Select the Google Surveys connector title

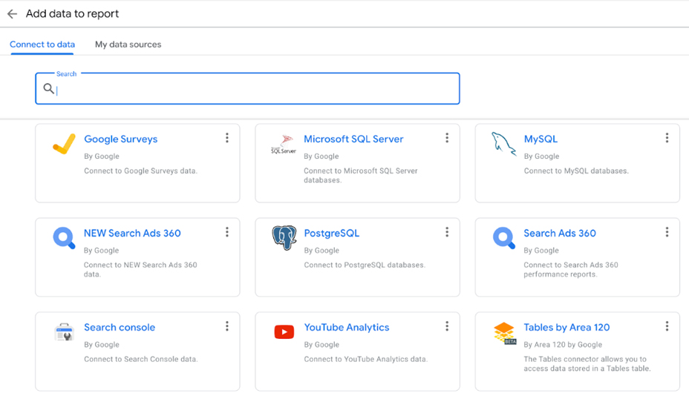coord(121,139)
